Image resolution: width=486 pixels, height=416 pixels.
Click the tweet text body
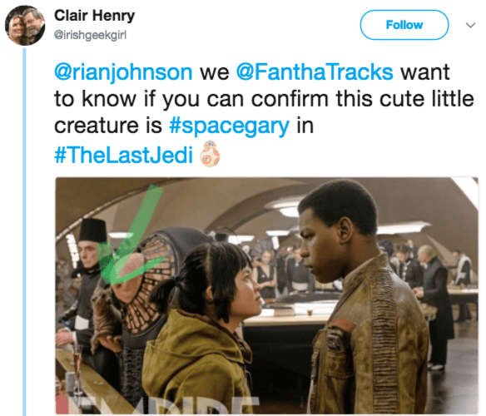click(264, 113)
